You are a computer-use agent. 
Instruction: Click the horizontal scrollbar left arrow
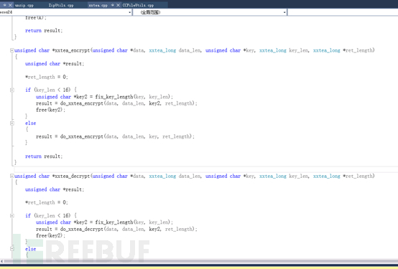1,261
